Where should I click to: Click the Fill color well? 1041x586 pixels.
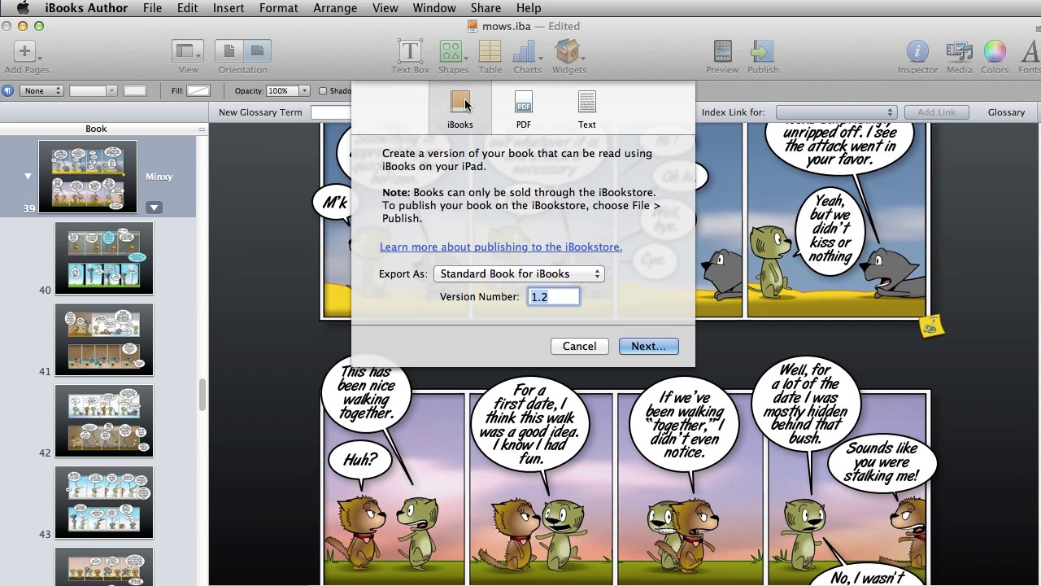198,90
